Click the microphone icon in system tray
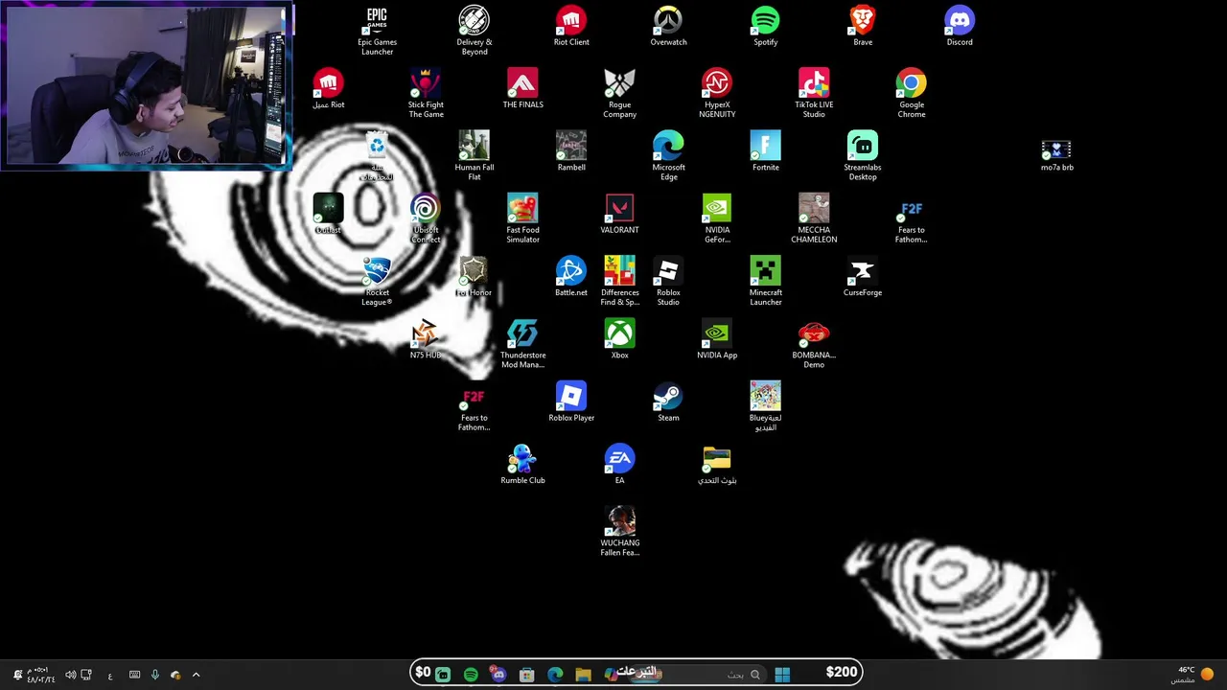 (x=155, y=675)
